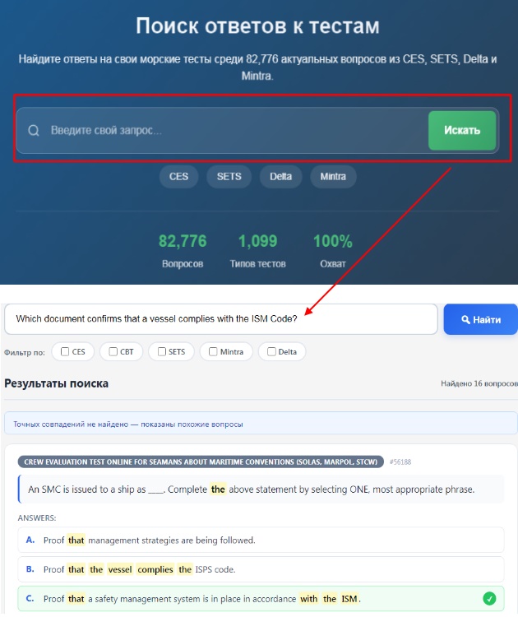518x617 pixels.
Task: Select the SETS pill under hero search
Action: coord(229,176)
